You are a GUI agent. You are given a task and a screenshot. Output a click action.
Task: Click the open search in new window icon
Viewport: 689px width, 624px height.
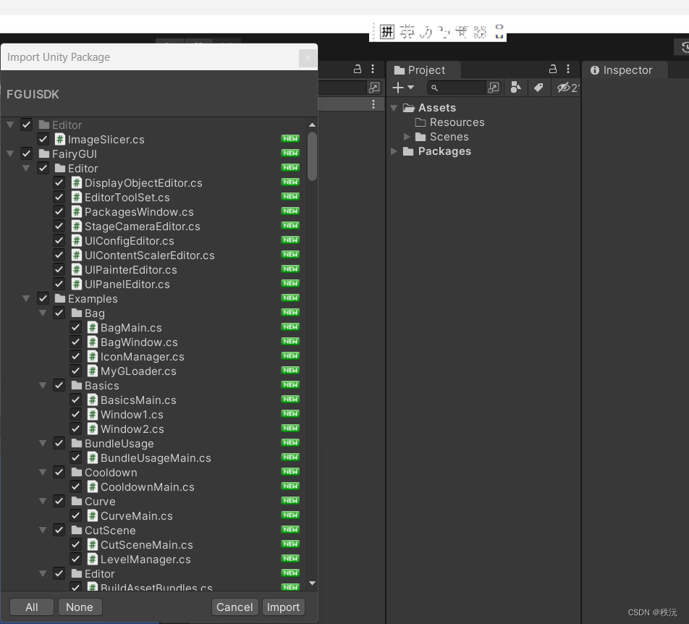tap(494, 88)
